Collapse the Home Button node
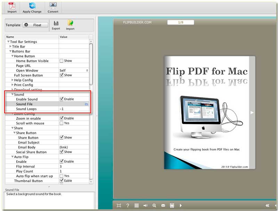 click(13, 56)
